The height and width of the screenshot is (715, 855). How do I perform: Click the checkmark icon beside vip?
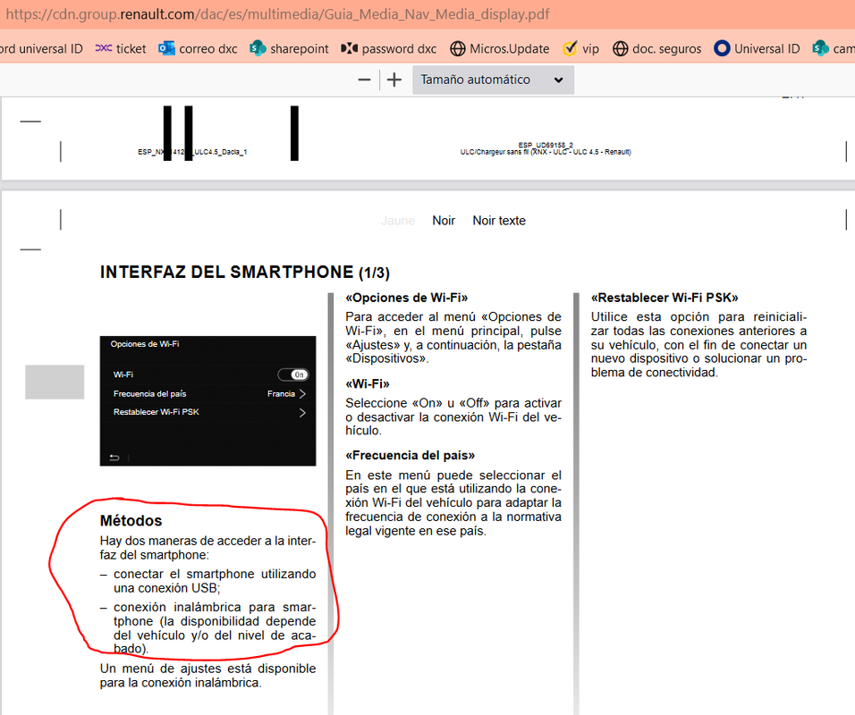click(570, 48)
